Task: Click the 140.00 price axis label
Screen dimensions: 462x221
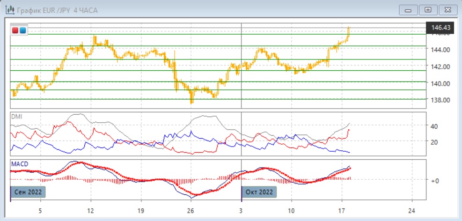Action: coord(442,83)
